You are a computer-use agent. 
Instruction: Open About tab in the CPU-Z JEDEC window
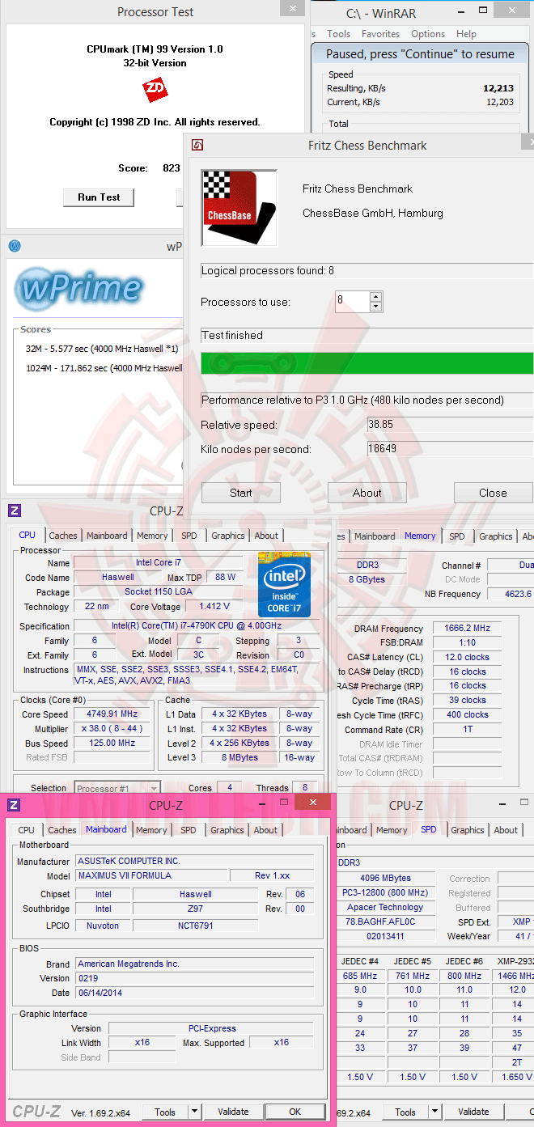click(x=506, y=830)
